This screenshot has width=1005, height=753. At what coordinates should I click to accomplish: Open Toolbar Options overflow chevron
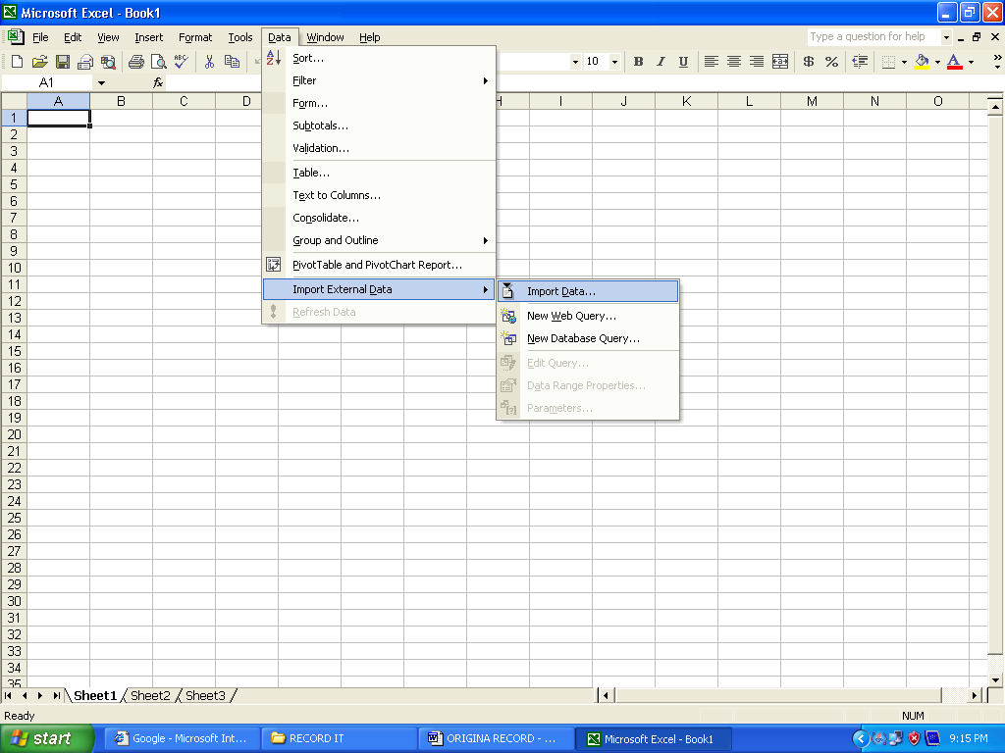[997, 62]
